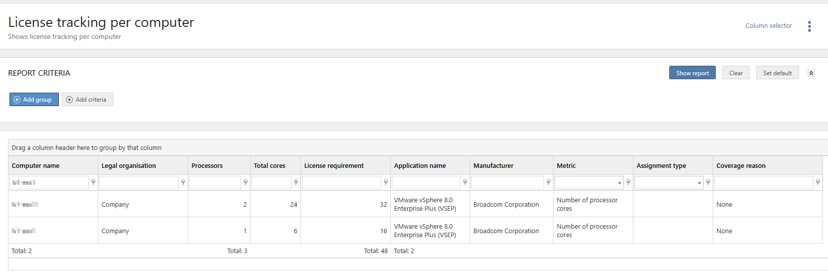Viewport: 828px width, 273px height.
Task: Click the 'Total: 48' footer value
Action: [376, 251]
